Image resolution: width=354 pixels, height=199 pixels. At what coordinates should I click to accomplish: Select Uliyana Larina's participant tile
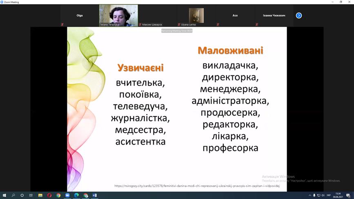click(x=196, y=16)
